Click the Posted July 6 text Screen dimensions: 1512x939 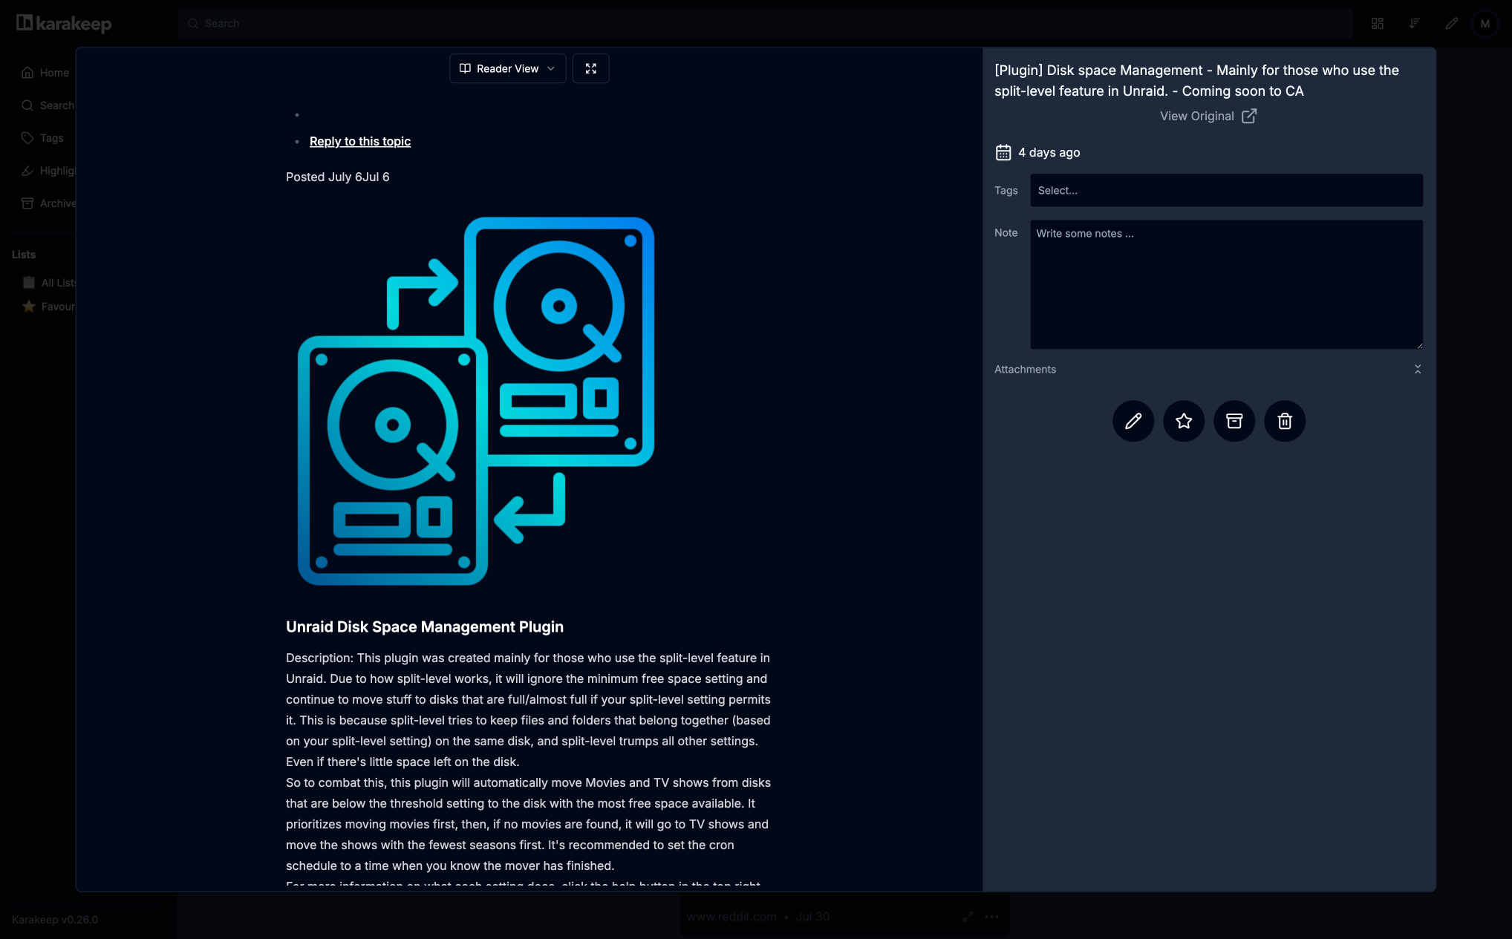click(338, 177)
